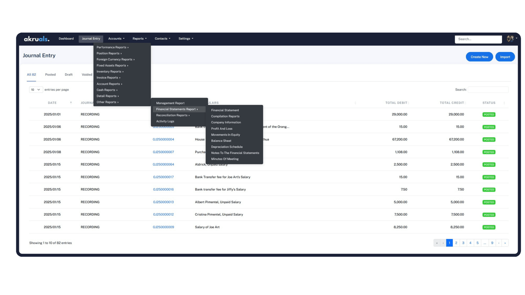Go to the next page arrow
The image size is (525, 295).
499,243
